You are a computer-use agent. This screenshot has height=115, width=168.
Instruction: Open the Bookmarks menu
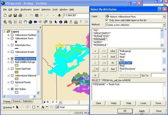(26, 9)
